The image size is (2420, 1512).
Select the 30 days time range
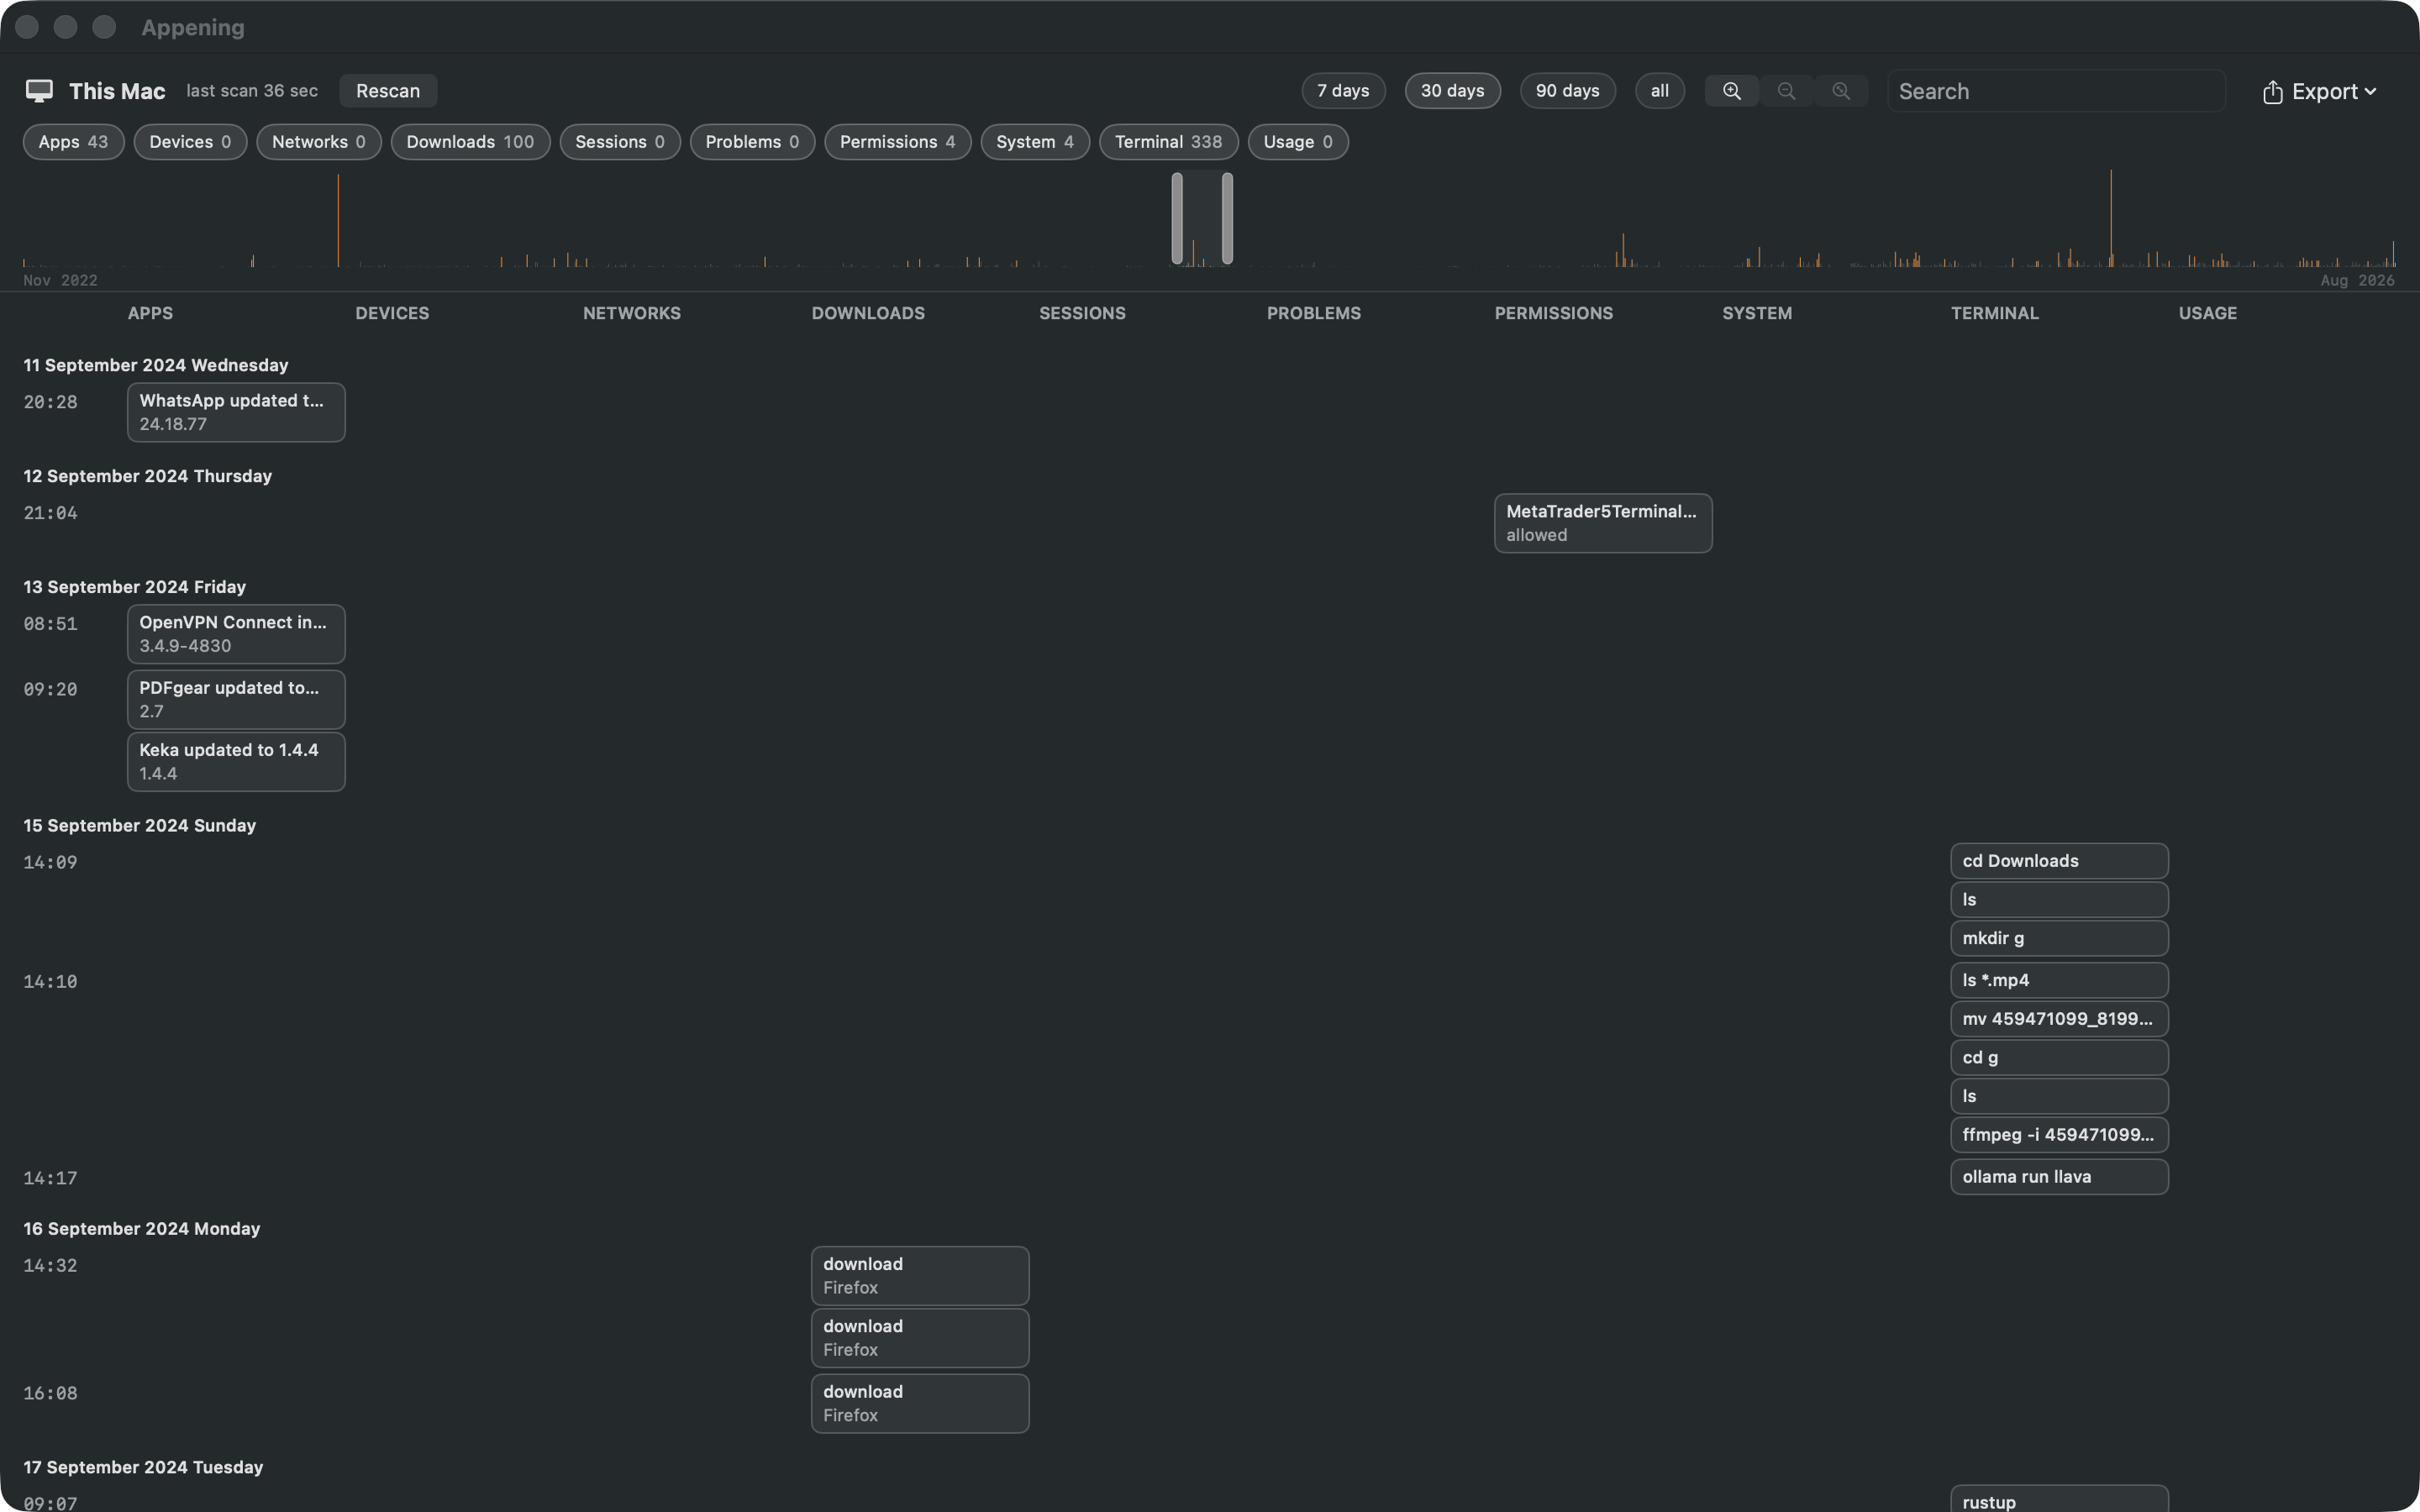click(1452, 91)
